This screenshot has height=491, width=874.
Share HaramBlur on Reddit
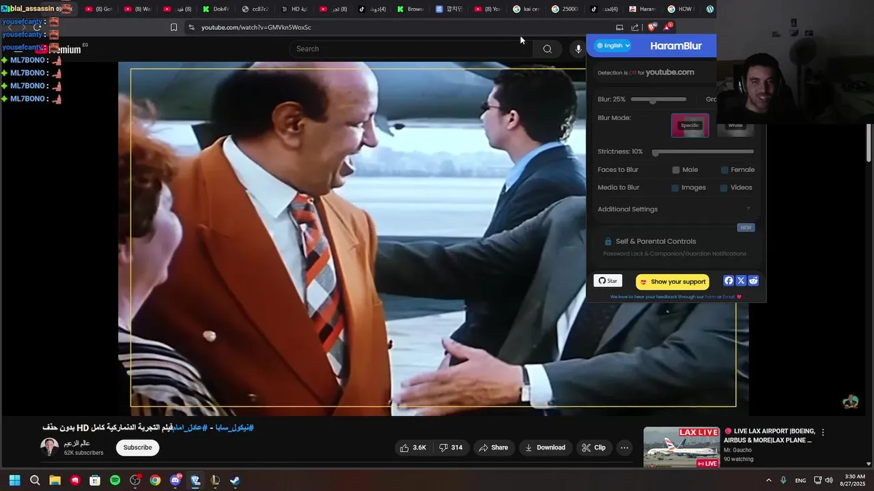tap(753, 281)
